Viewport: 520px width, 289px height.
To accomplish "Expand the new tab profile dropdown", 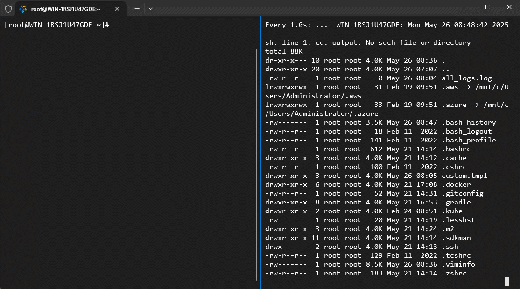I will pos(150,9).
